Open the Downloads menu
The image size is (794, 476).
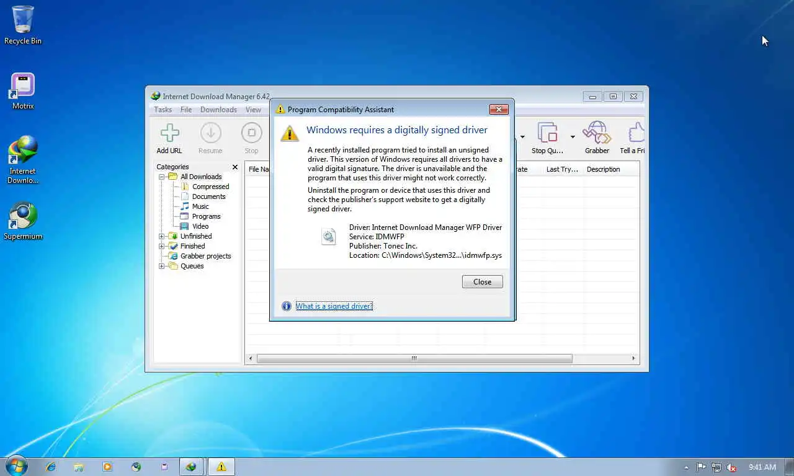pos(218,110)
